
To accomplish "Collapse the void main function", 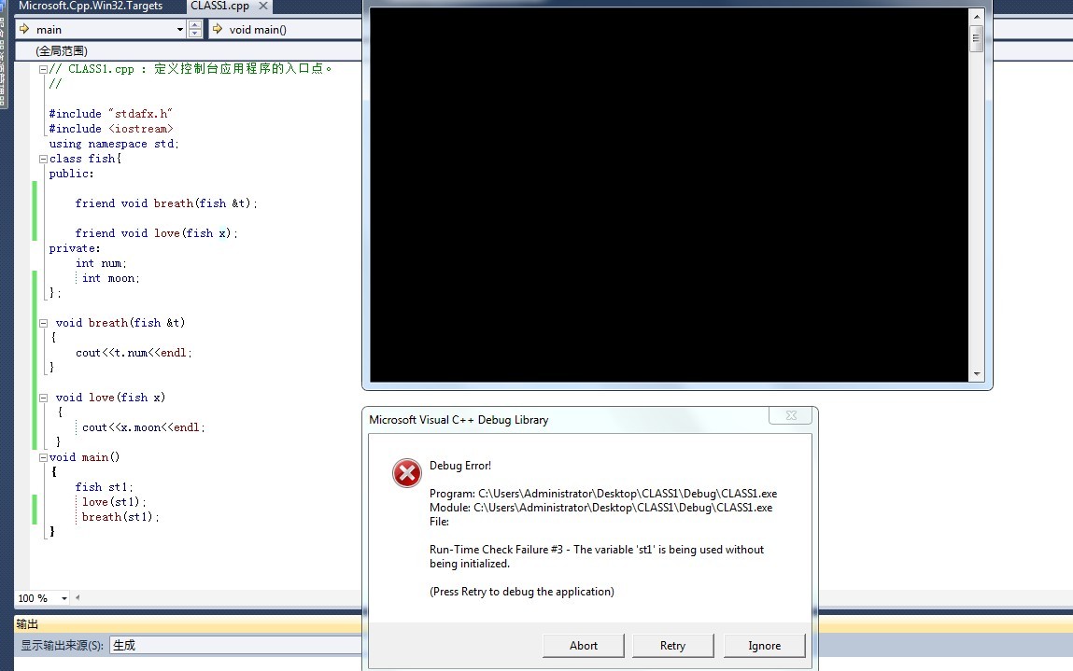I will coord(43,457).
